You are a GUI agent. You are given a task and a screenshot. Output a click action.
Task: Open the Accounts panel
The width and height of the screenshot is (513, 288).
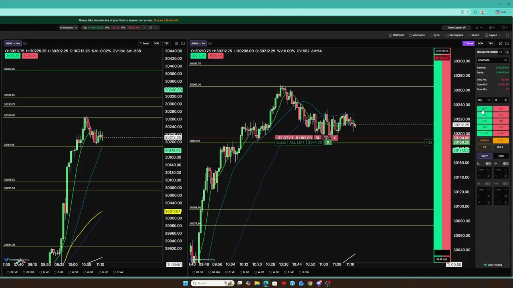point(417,35)
